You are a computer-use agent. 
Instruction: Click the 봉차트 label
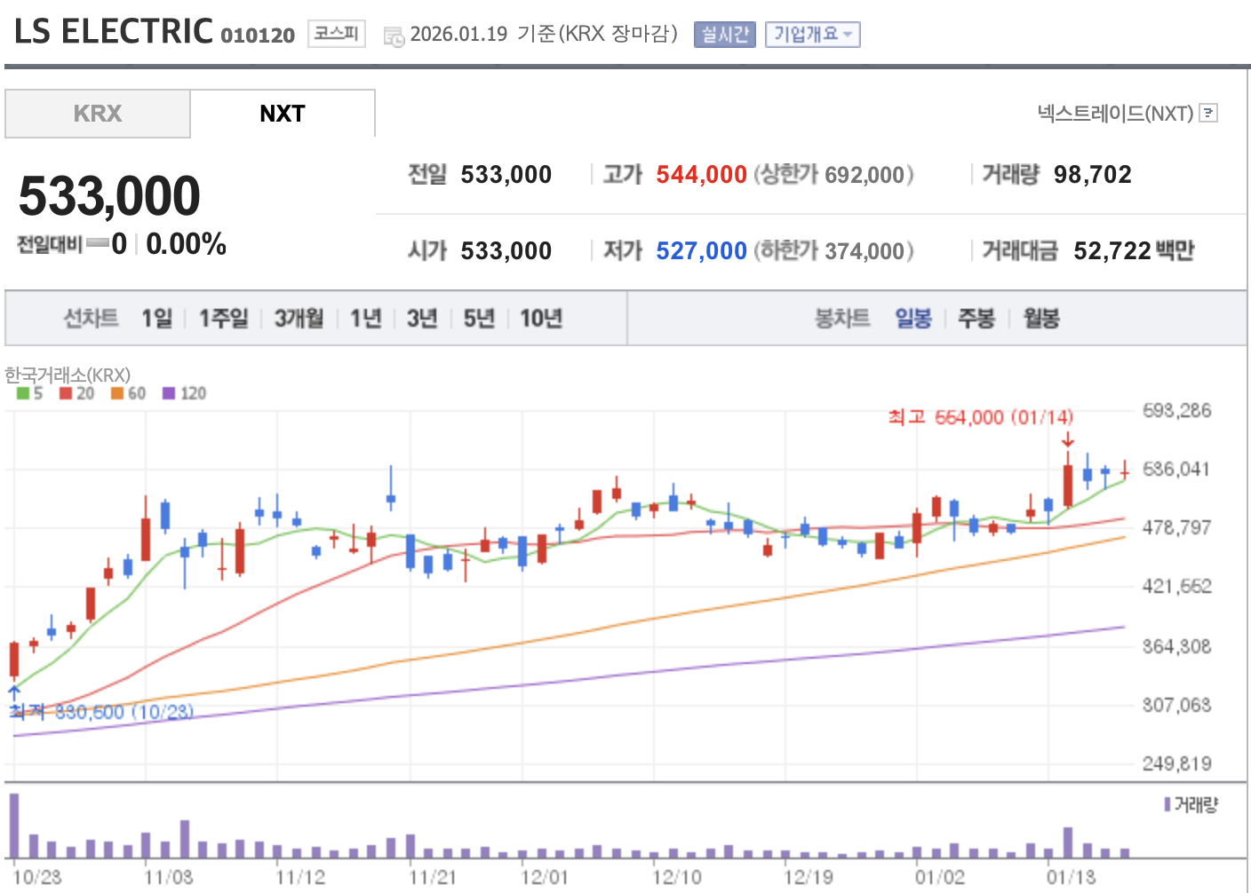click(842, 318)
